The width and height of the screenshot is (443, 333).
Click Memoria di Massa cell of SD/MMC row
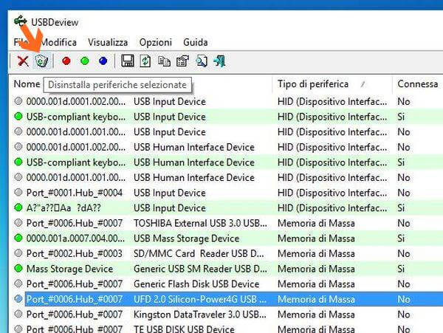[x=316, y=254]
